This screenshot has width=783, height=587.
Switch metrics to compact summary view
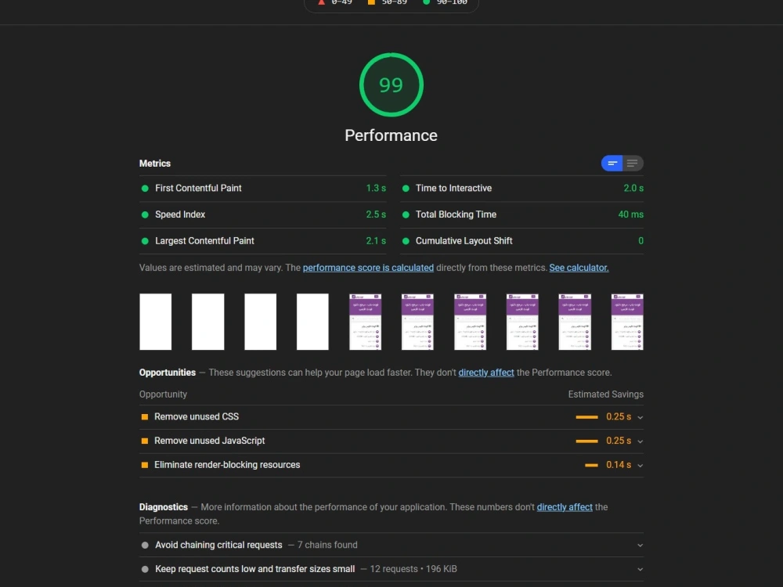point(612,164)
